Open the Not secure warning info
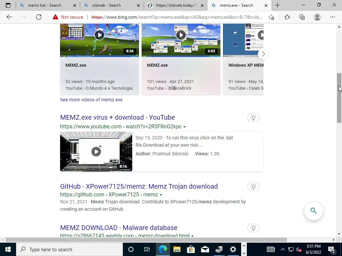Image resolution: width=342 pixels, height=256 pixels. [x=68, y=17]
